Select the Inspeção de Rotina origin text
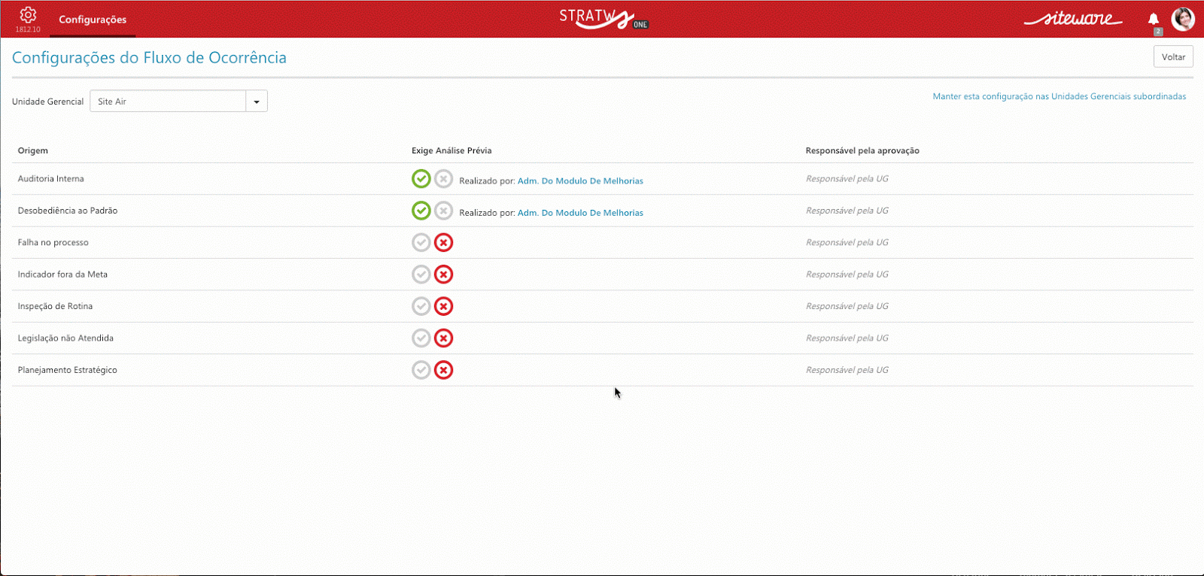The image size is (1204, 576). pyautogui.click(x=56, y=306)
